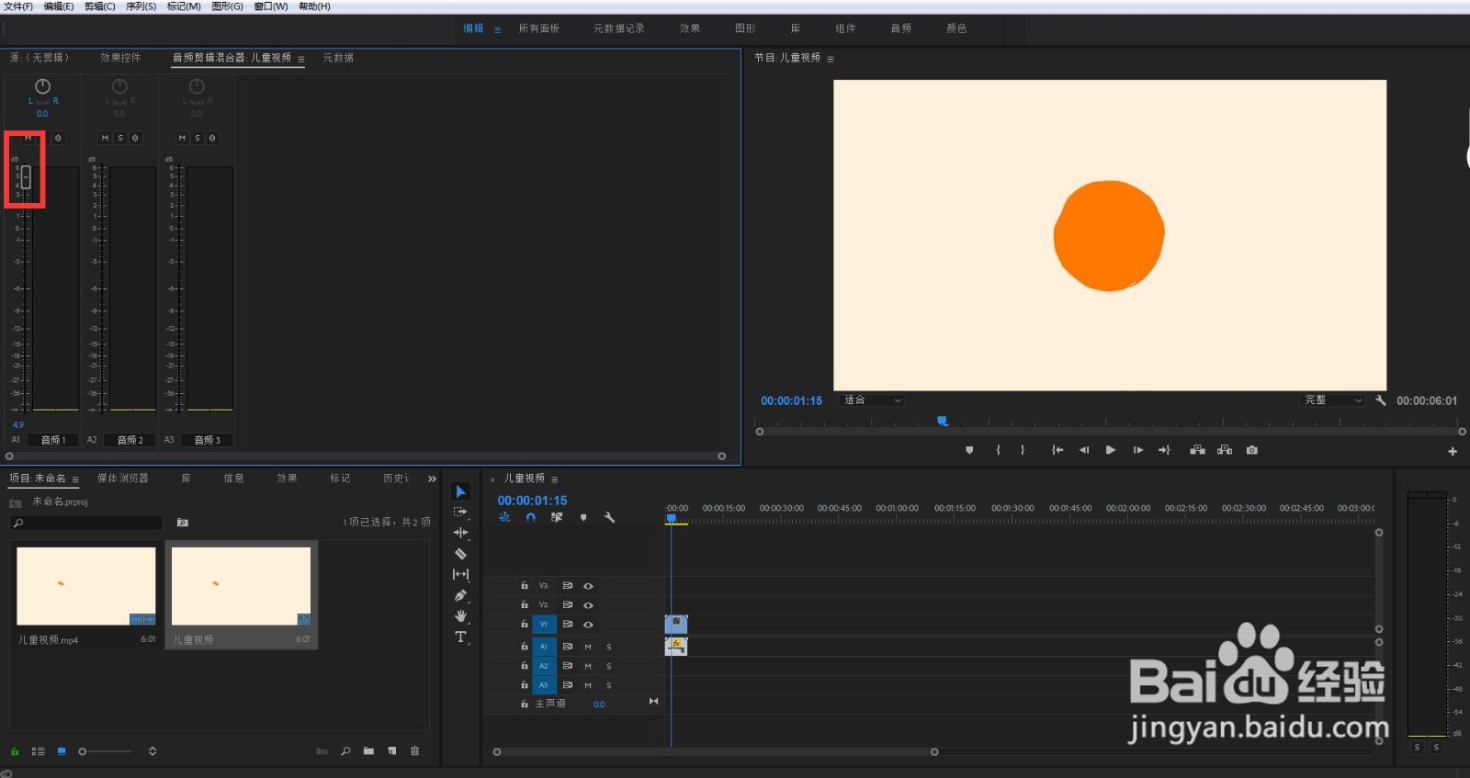Viewport: 1470px width, 778px height.
Task: Select the 儿童视频.mp4 thumbnail
Action: pos(86,586)
